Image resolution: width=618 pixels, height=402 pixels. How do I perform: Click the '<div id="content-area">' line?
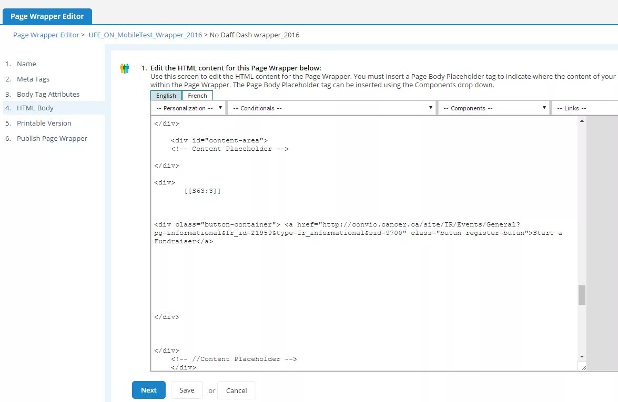[219, 140]
